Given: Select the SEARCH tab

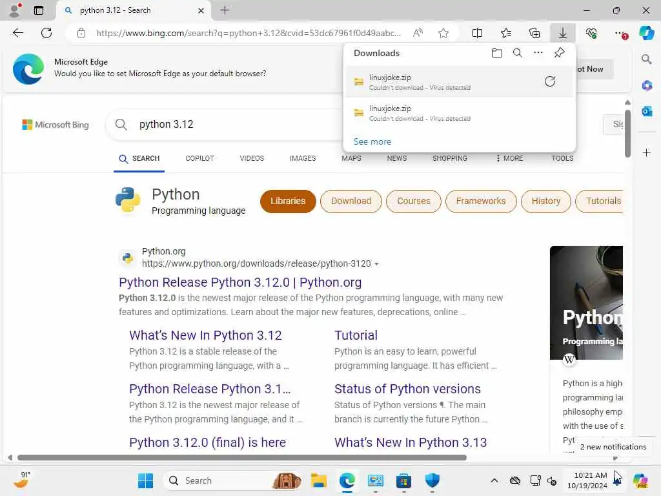Looking at the screenshot, I should click(139, 159).
